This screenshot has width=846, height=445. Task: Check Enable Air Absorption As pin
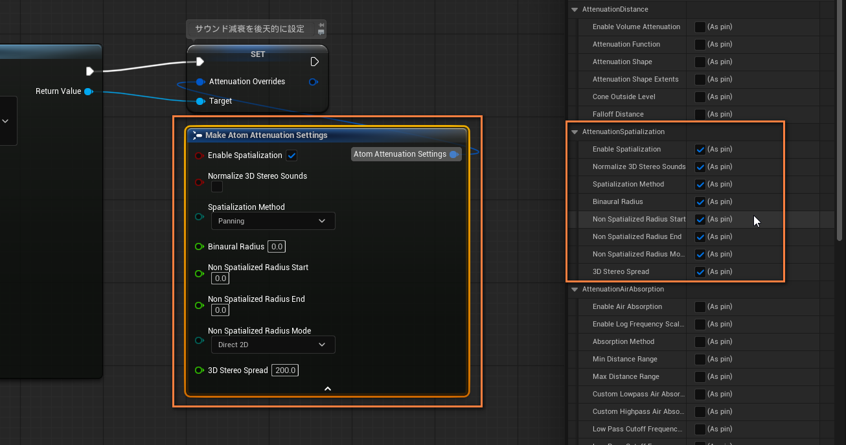point(700,306)
